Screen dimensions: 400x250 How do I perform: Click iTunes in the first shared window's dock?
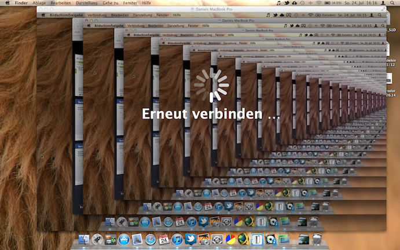192,222
